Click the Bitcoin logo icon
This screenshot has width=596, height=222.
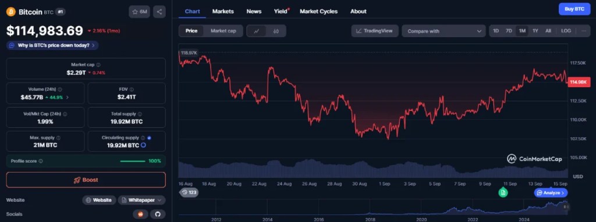(10, 12)
